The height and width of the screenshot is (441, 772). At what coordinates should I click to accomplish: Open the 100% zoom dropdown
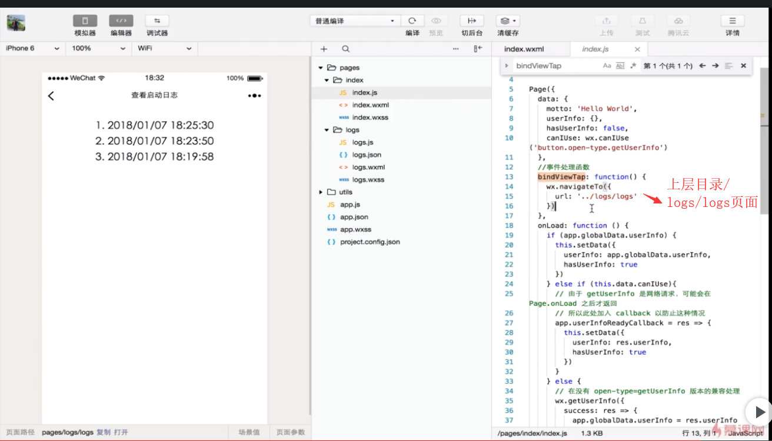98,48
